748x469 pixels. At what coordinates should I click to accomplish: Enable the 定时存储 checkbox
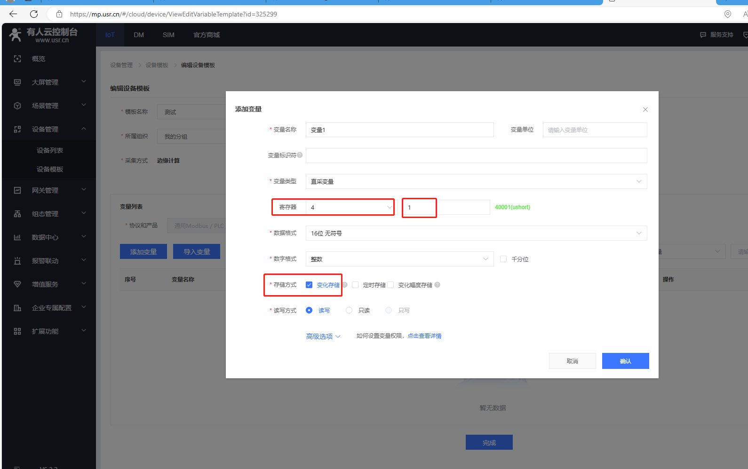(355, 285)
